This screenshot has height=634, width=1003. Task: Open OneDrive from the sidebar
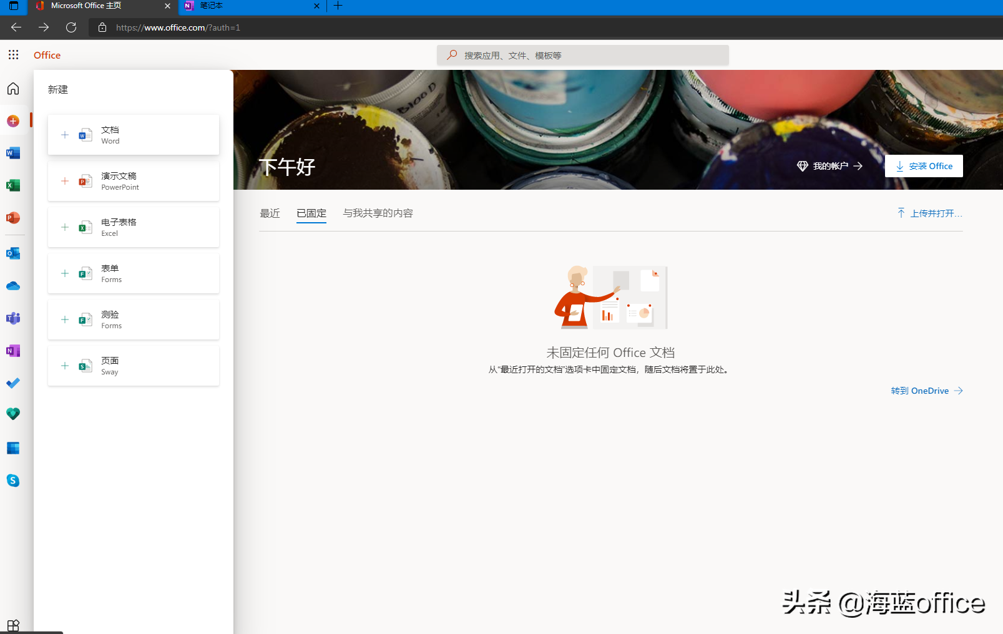(13, 286)
